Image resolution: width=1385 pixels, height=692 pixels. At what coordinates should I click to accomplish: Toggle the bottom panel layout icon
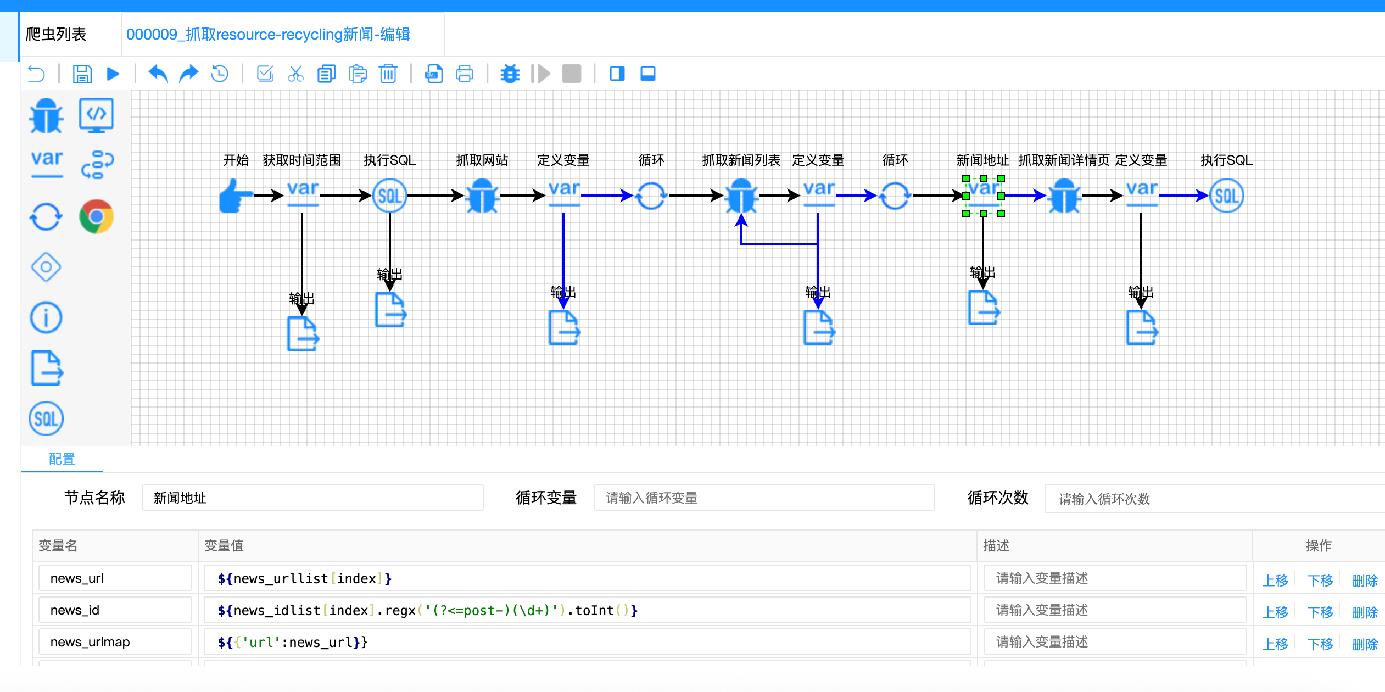pos(648,74)
